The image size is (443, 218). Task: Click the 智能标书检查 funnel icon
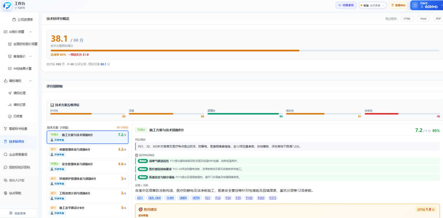click(6, 129)
